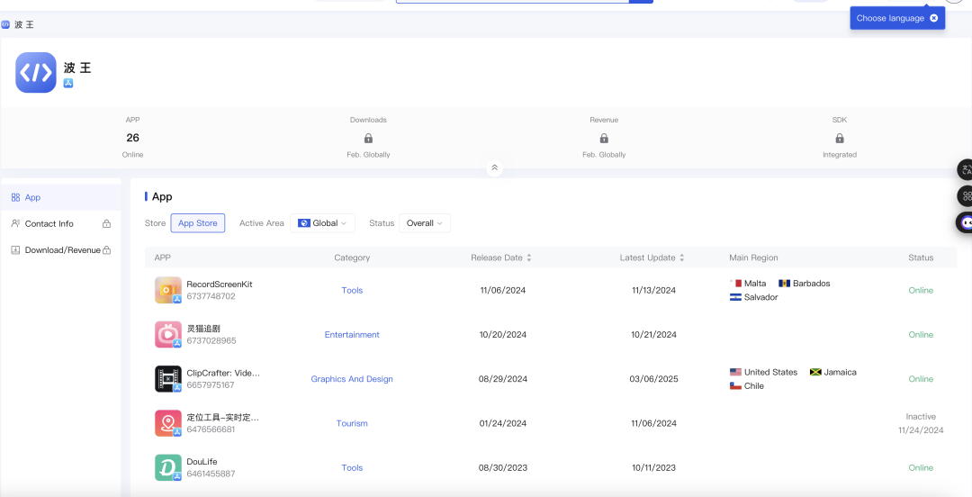Viewport: 972px width, 497px height.
Task: Click the App Store badge under 波王 name
Action: 68,83
